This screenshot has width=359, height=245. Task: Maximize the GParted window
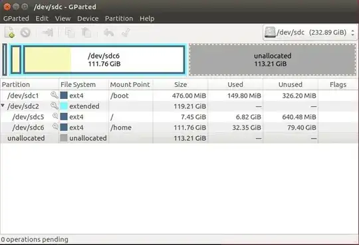(25, 7)
